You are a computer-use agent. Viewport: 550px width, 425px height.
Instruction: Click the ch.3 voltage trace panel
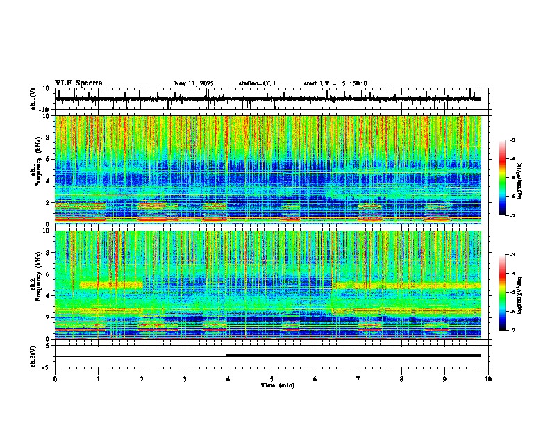tap(273, 356)
